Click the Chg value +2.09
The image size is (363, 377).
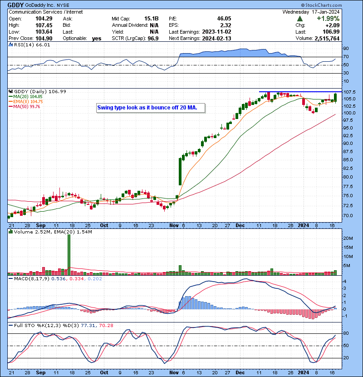(333, 25)
